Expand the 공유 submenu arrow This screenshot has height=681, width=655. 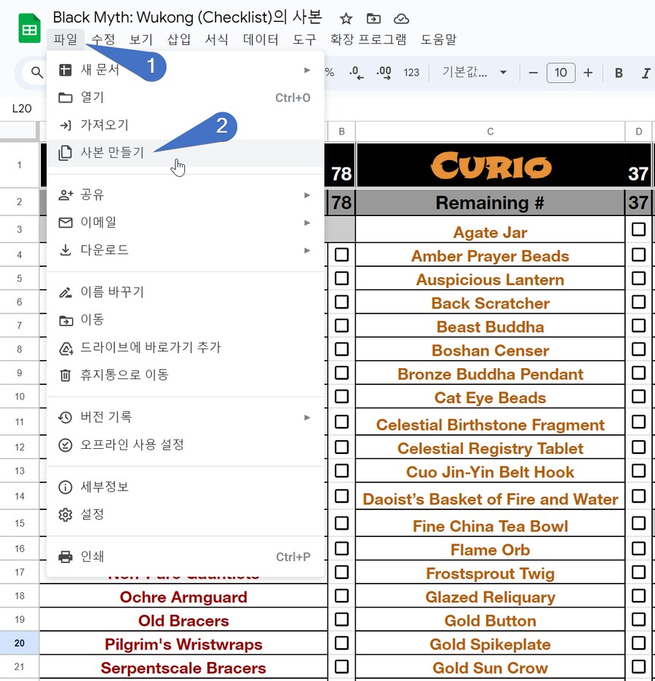(x=309, y=195)
